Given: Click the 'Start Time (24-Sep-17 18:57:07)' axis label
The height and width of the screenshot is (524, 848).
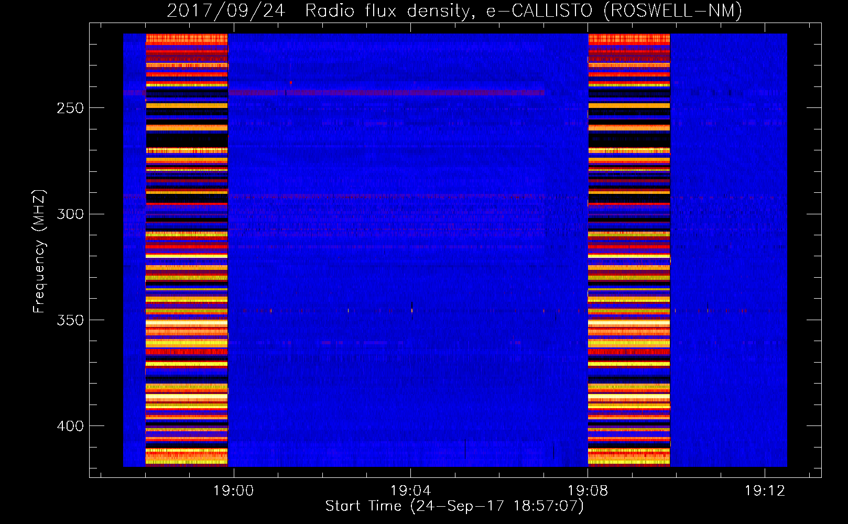Looking at the screenshot, I should click(454, 506).
